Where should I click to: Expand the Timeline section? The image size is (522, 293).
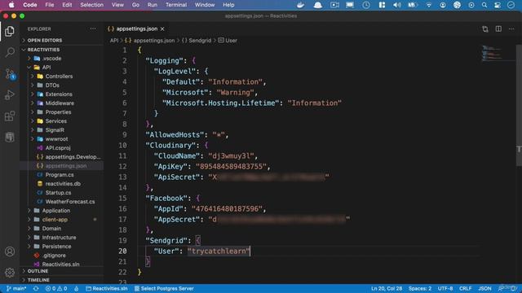click(x=38, y=280)
